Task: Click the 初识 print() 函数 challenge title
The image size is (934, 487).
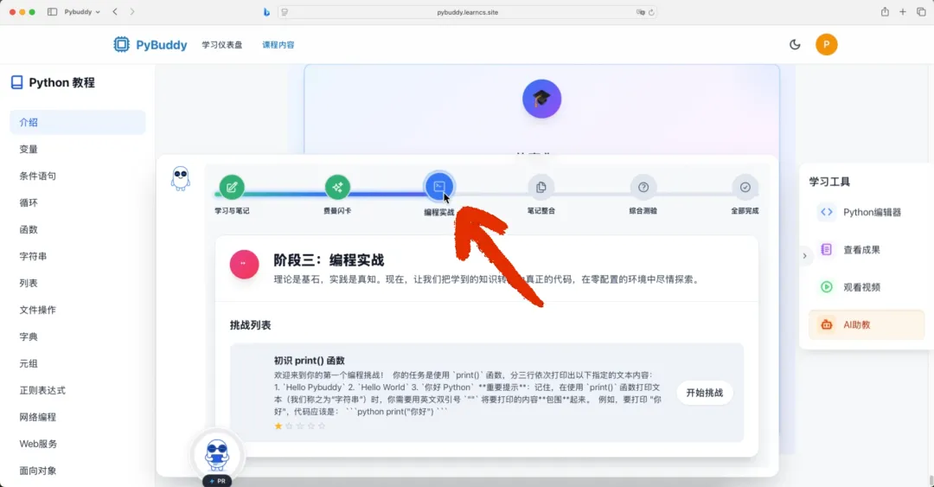Action: (x=309, y=361)
